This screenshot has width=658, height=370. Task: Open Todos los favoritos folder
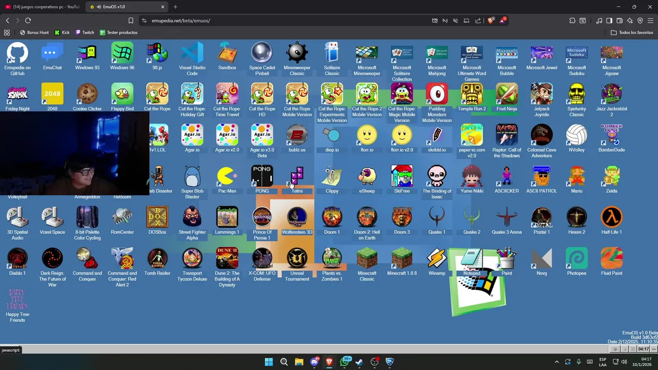coord(632,32)
